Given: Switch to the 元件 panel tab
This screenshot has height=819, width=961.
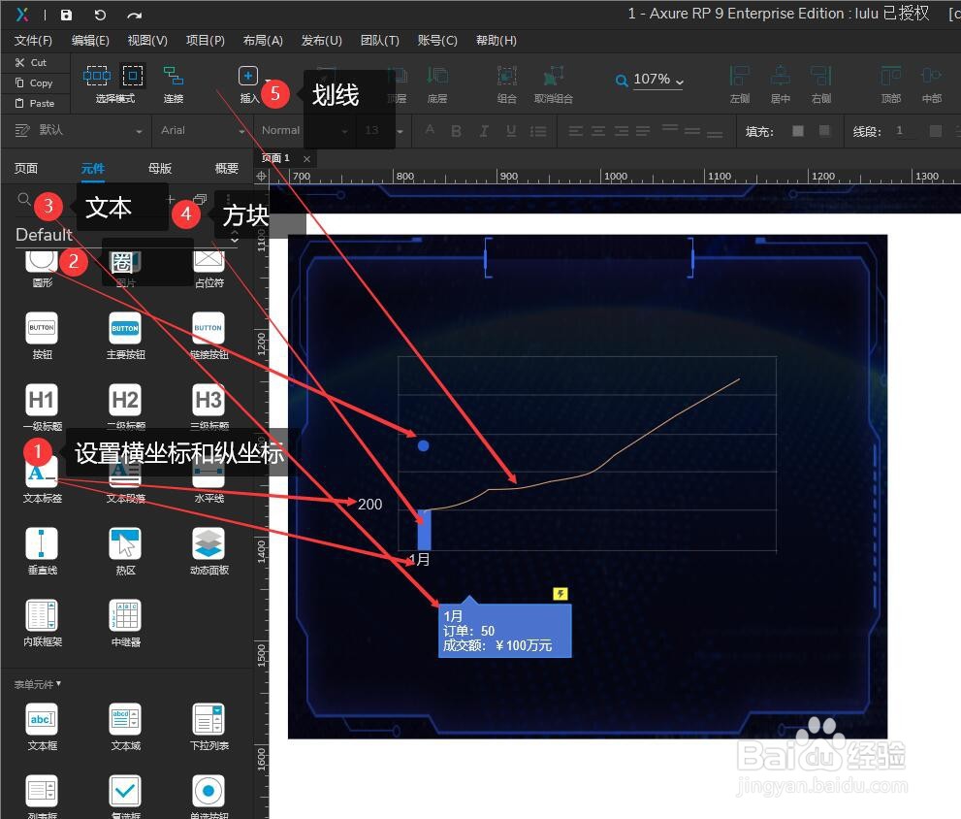Looking at the screenshot, I should tap(92, 168).
